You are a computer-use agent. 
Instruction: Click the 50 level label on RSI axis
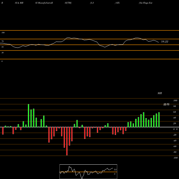[3, 47]
